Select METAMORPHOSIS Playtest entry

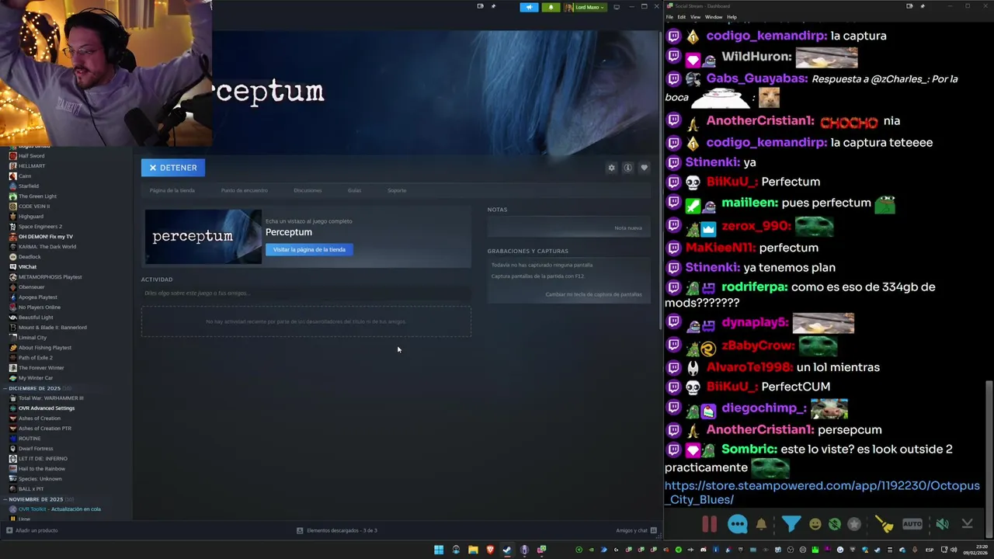pos(50,277)
